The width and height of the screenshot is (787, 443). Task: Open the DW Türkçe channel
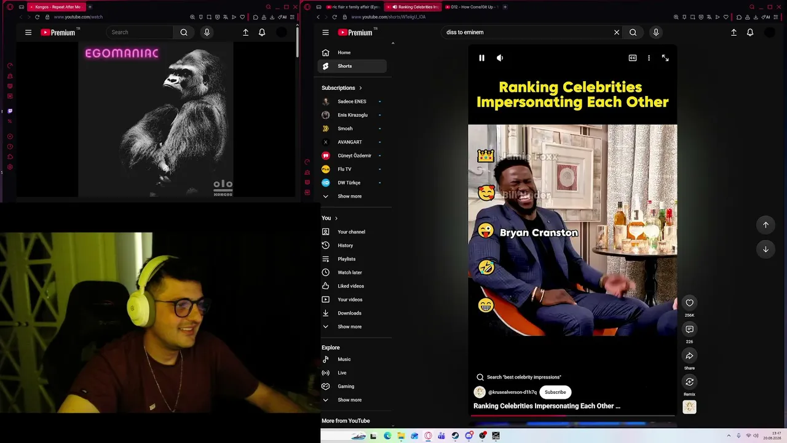352,183
